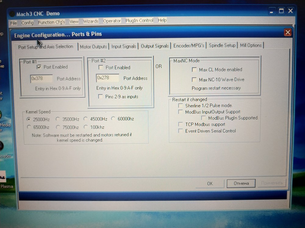Select 60000hz kernel speed
305x228 pixels.
[x=113, y=118]
